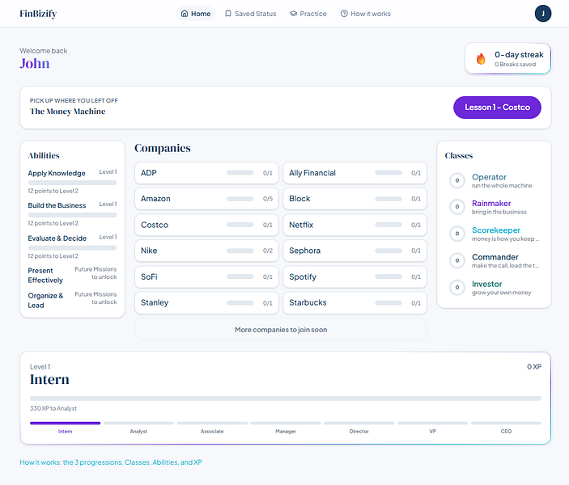Click the More companies to join soon box
This screenshot has height=485, width=569.
click(x=281, y=330)
